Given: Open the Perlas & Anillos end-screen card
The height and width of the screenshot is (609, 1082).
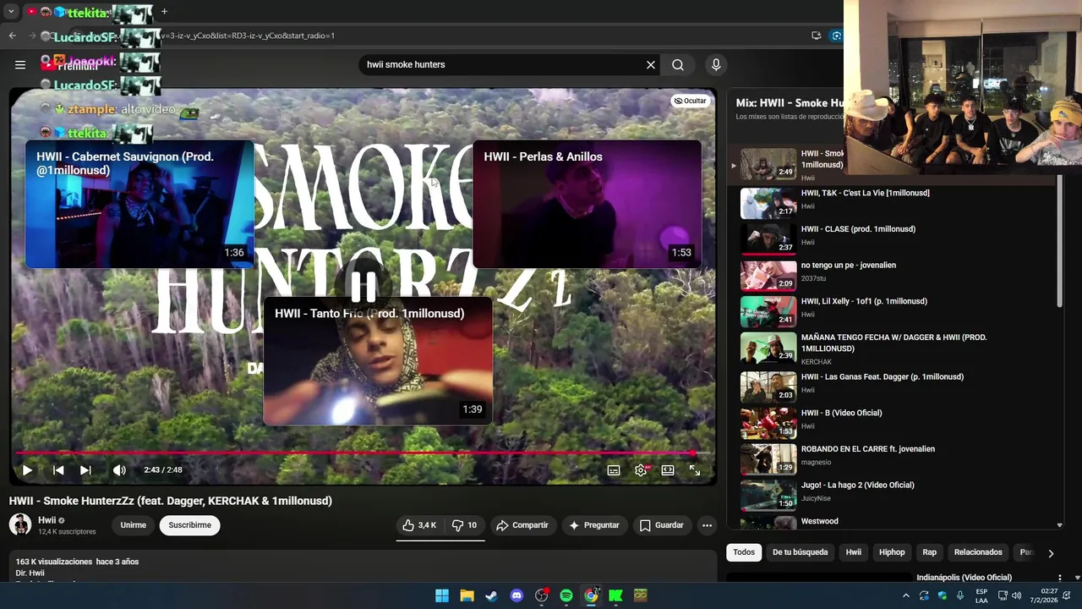Looking at the screenshot, I should [x=587, y=204].
